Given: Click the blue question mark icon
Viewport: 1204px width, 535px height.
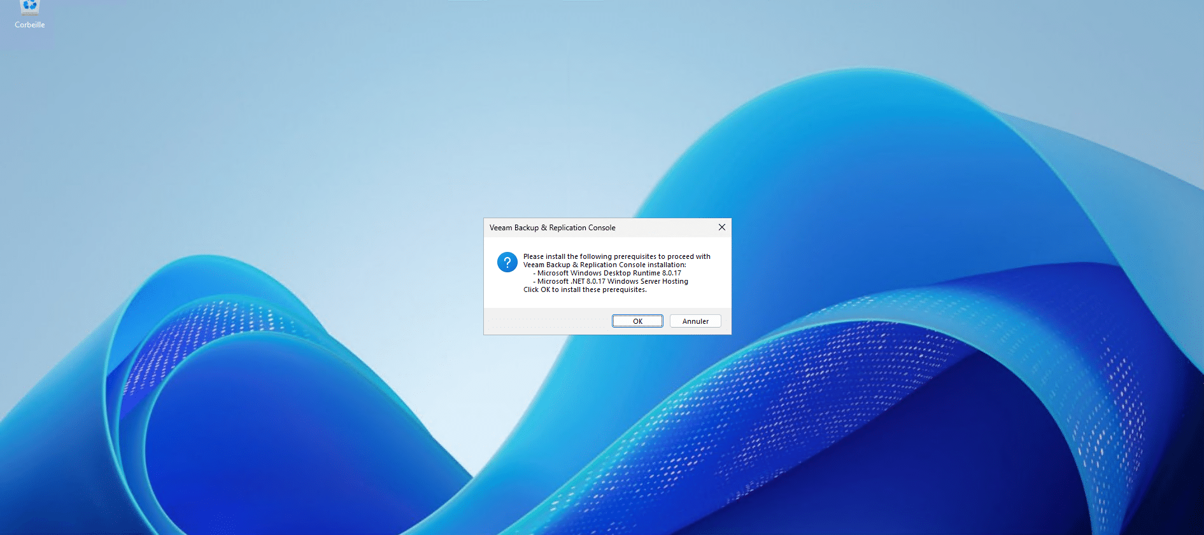Looking at the screenshot, I should pyautogui.click(x=507, y=262).
